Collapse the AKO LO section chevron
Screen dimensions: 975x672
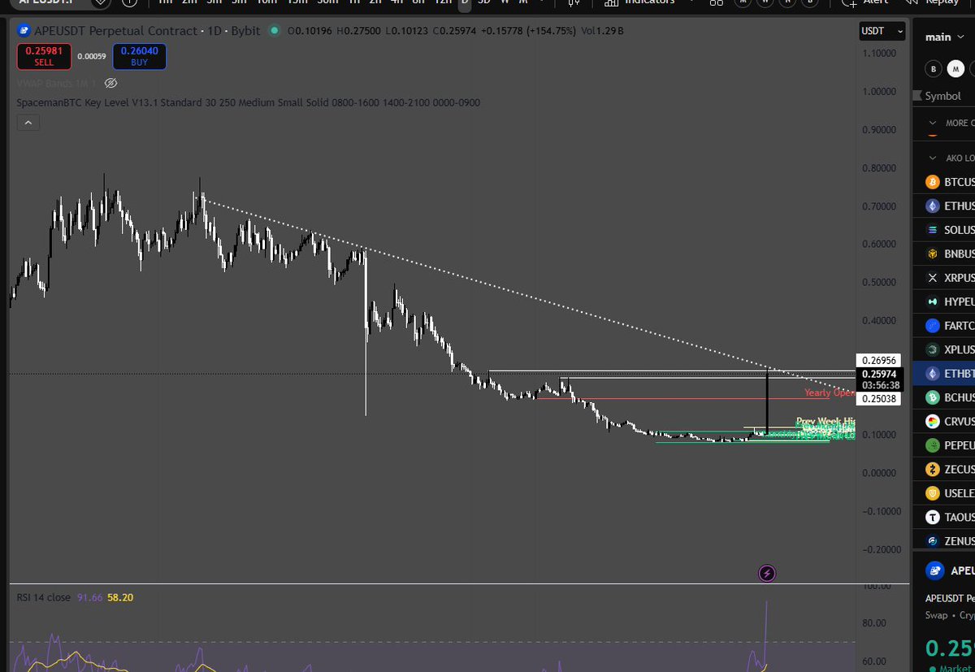point(933,158)
